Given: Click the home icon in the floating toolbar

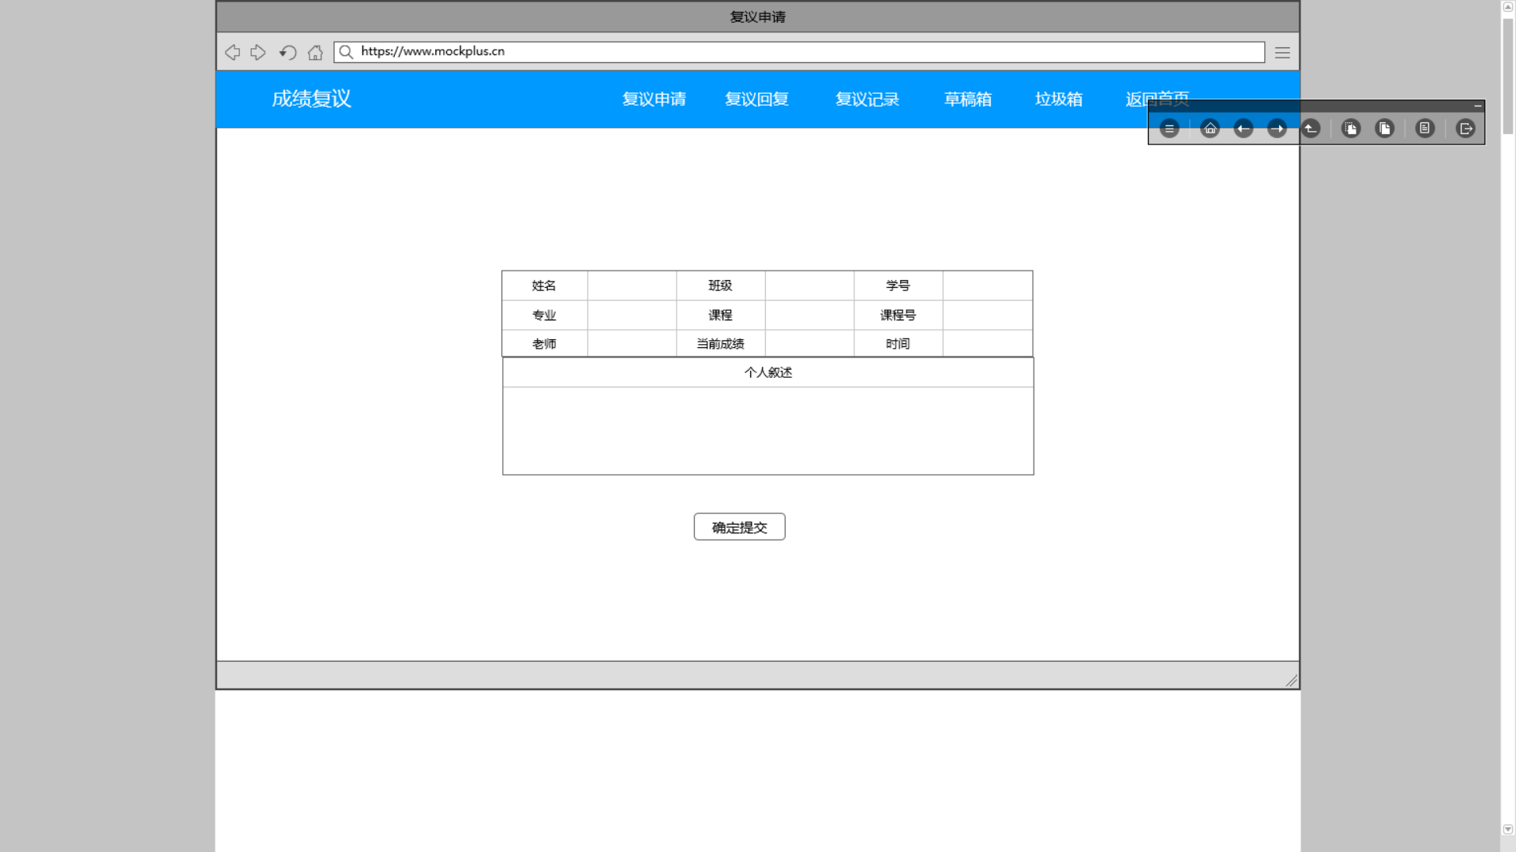Looking at the screenshot, I should click(1210, 129).
